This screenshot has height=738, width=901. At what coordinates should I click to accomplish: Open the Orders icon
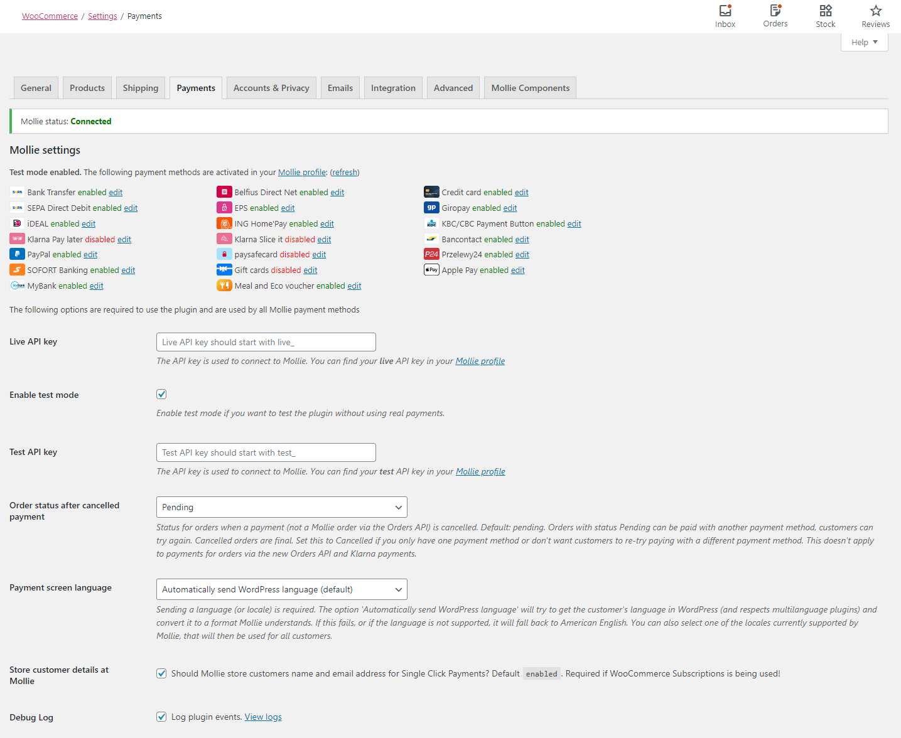pos(775,10)
